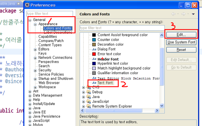
Task: Select Web Browser in the tree
Action: click(49, 83)
